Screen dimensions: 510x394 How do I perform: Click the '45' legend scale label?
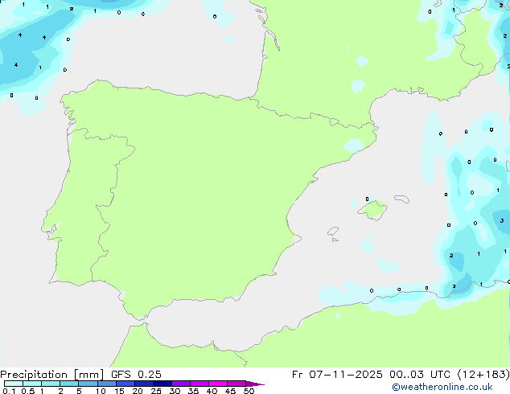(230, 391)
